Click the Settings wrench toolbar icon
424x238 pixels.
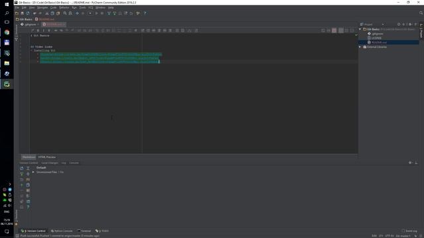click(x=138, y=13)
